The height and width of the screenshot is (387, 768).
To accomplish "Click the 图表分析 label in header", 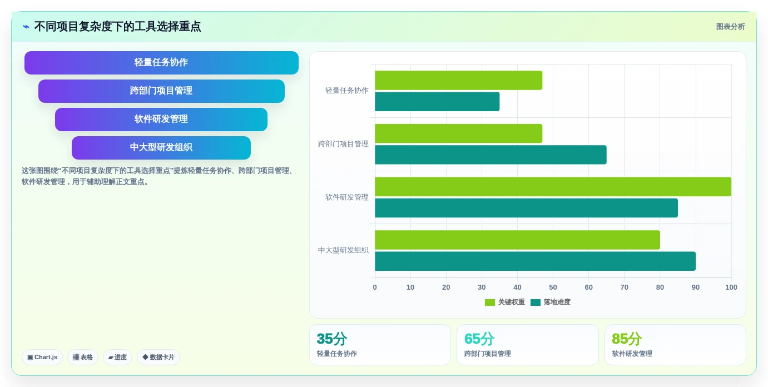I will coord(730,27).
